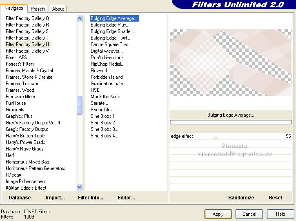Choose Serrate... filter
296x221 pixels.
(x=99, y=103)
